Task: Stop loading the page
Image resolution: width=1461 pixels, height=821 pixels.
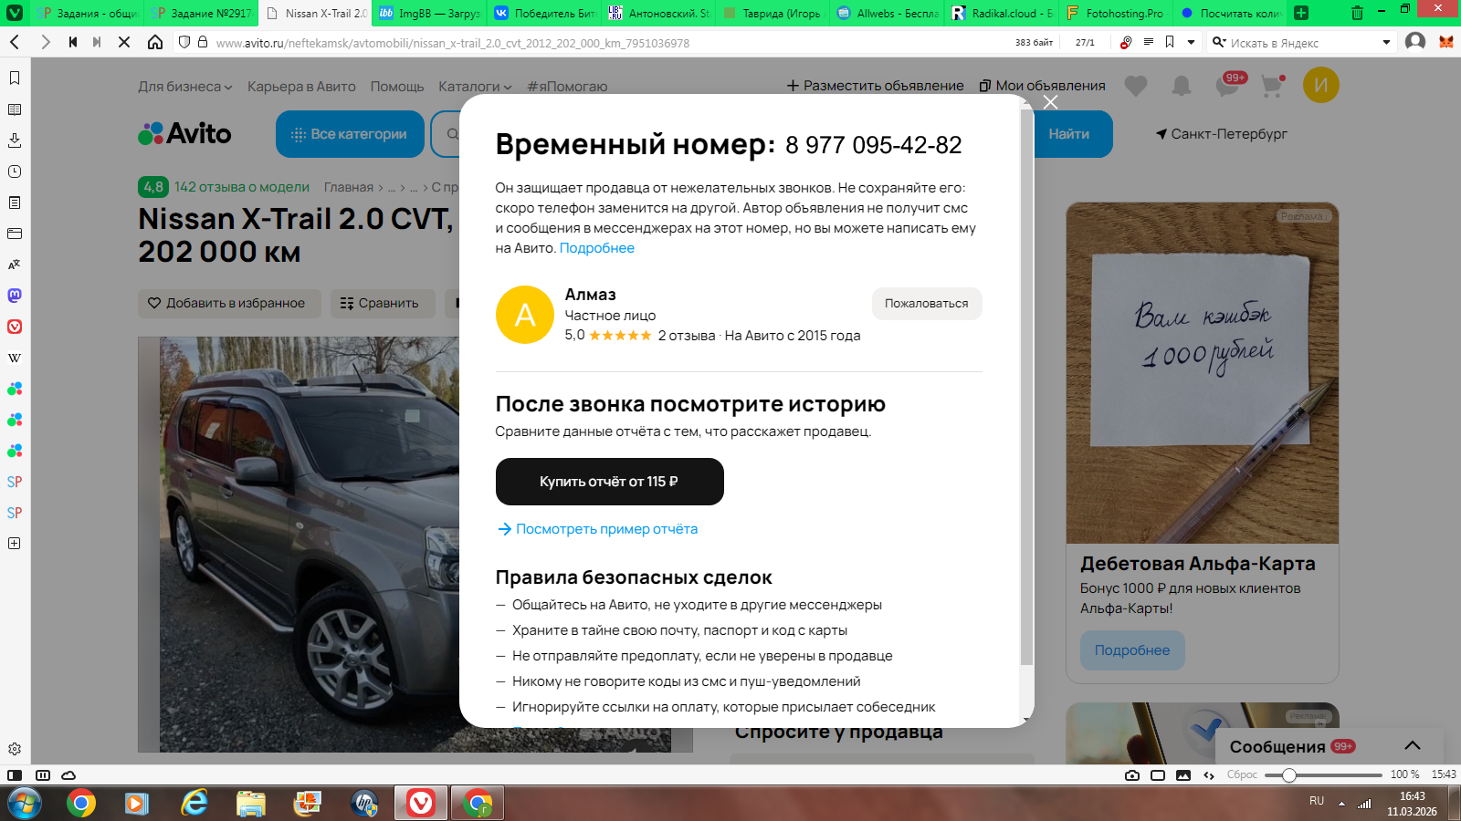Action: (124, 42)
